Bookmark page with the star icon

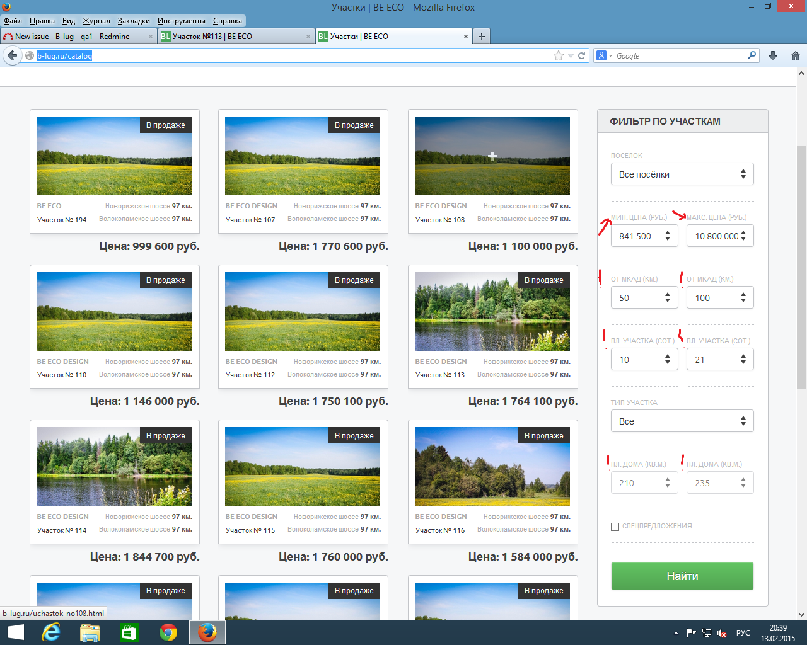[x=558, y=55]
